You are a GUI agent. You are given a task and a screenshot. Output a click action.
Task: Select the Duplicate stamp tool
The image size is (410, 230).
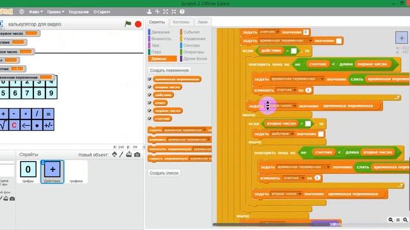click(149, 11)
